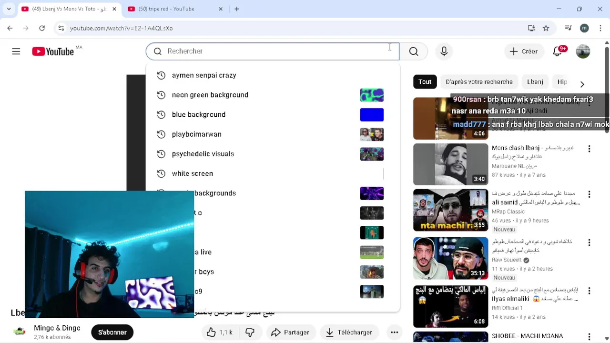This screenshot has height=343, width=610.
Task: Click history icon beside 'white screen'
Action: pyautogui.click(x=161, y=173)
